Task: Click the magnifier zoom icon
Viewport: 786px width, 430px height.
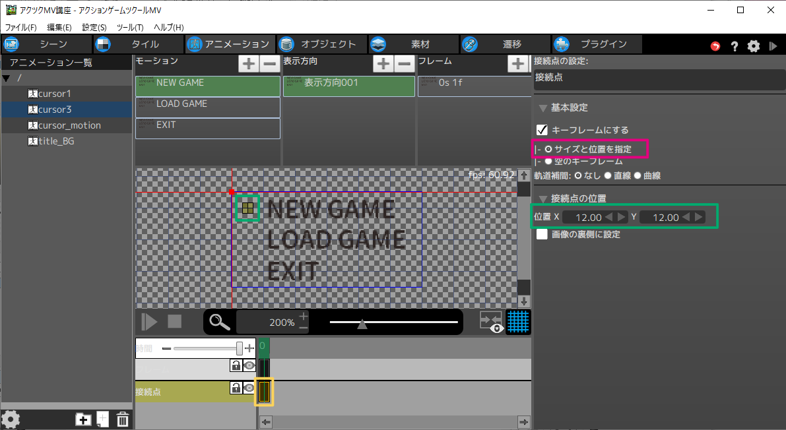Action: pyautogui.click(x=220, y=322)
